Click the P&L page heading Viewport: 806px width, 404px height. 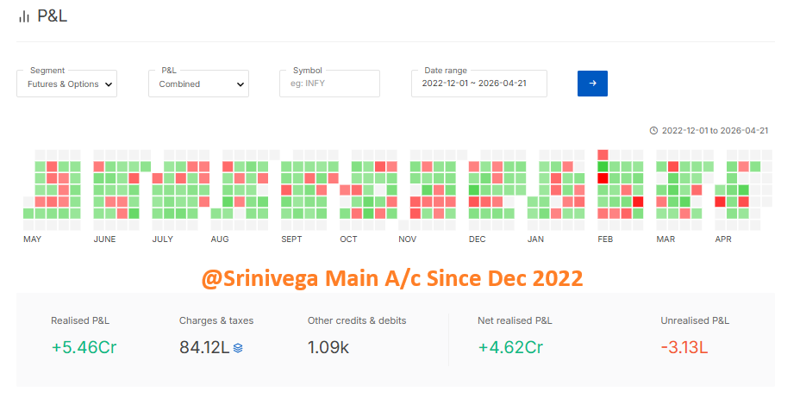pos(53,16)
